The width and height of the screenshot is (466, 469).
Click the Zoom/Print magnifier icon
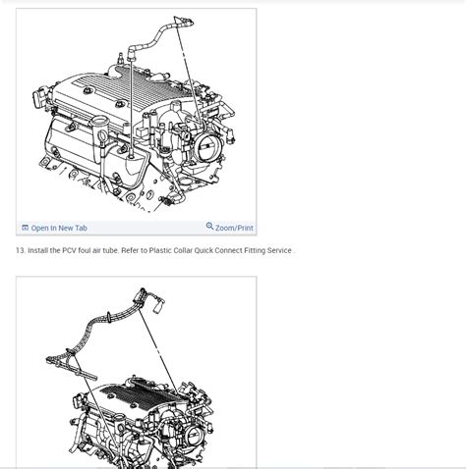[209, 226]
